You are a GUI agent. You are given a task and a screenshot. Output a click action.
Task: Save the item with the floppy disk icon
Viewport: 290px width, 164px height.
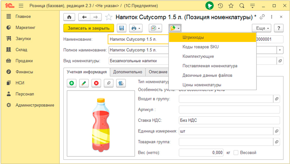pyautogui.click(x=121, y=28)
